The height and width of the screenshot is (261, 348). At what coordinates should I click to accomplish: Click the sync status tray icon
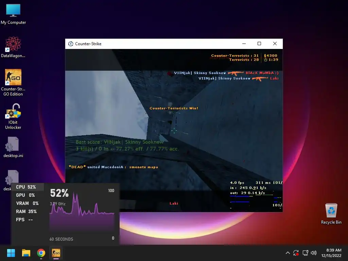click(296, 253)
